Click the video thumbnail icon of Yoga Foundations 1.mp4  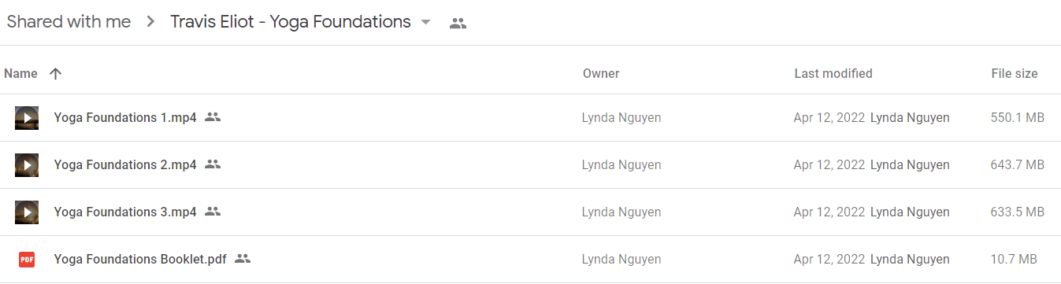pos(27,118)
